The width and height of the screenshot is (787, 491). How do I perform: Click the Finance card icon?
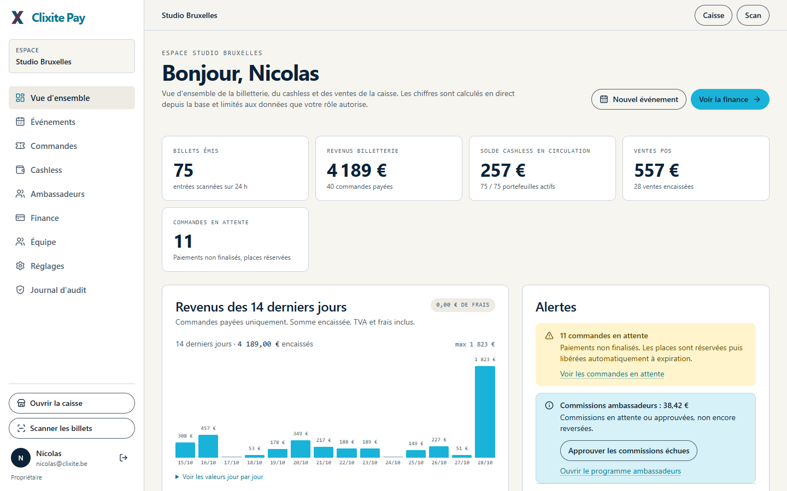click(x=20, y=218)
